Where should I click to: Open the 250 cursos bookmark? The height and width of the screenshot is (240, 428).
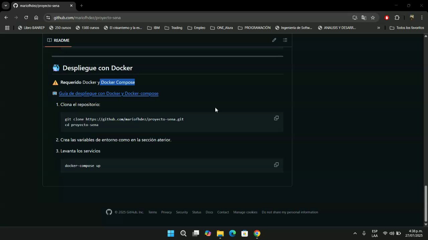(x=60, y=28)
